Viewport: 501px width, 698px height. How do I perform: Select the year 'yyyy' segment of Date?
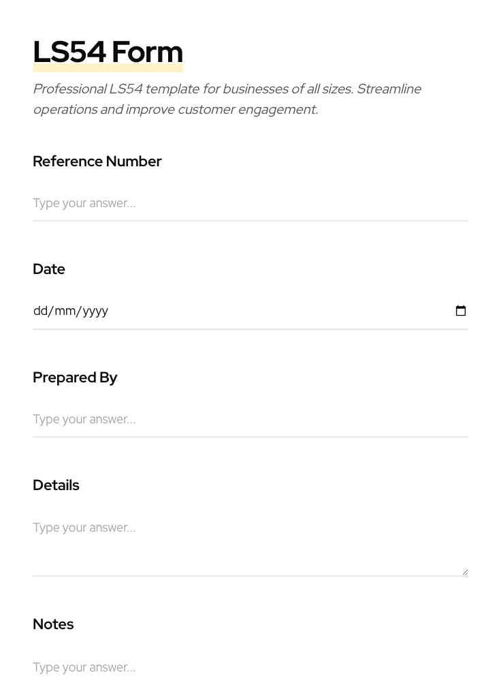(x=95, y=311)
